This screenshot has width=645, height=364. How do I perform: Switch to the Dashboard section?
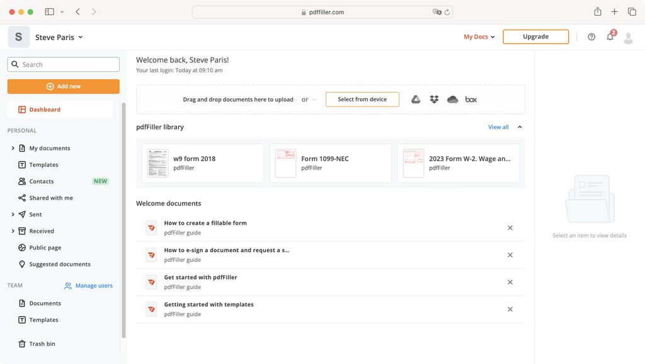pyautogui.click(x=44, y=109)
